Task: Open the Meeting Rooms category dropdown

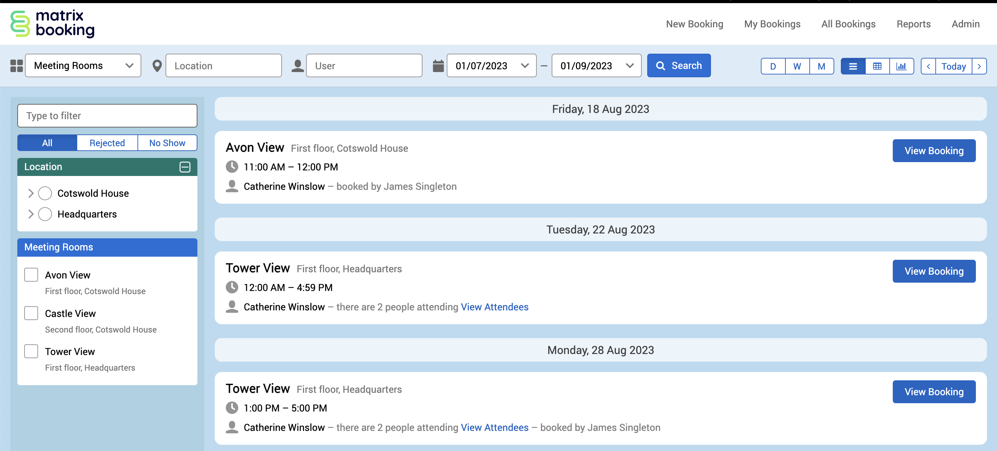Action: (83, 66)
